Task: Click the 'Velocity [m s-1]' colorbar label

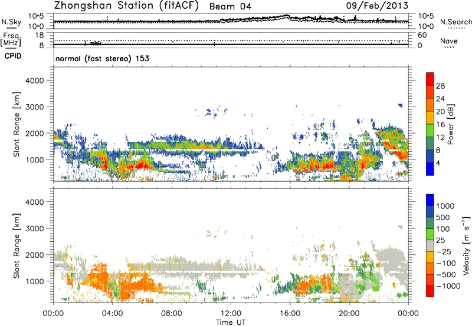Action: pos(466,245)
